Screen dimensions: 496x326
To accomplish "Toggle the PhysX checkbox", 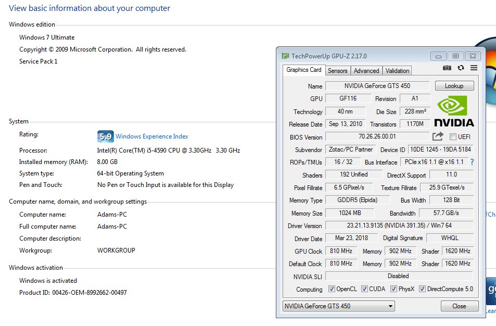I will click(394, 289).
